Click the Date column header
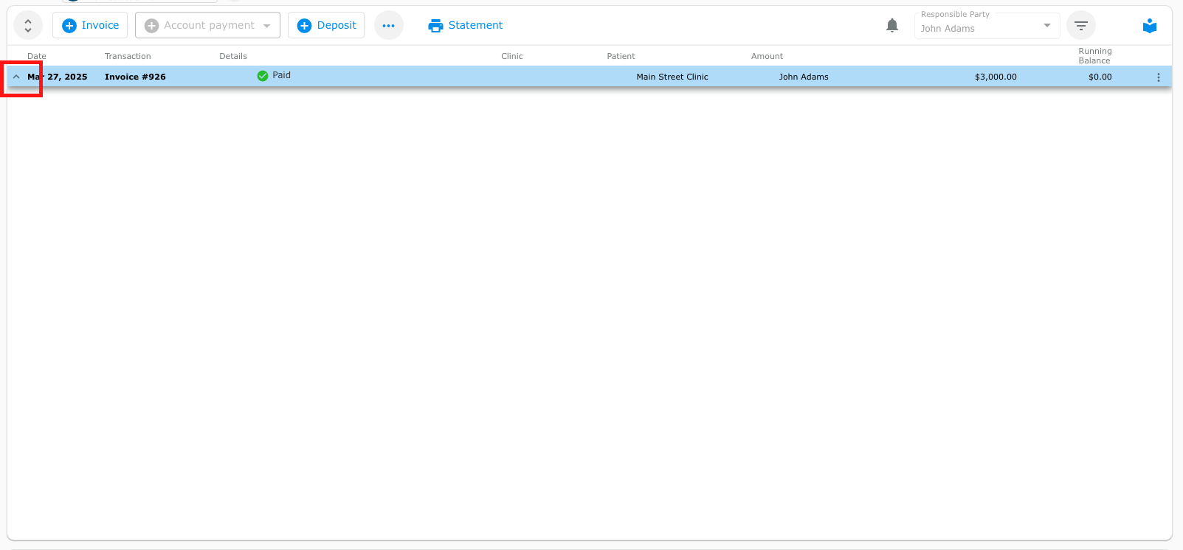1183x550 pixels. point(37,56)
